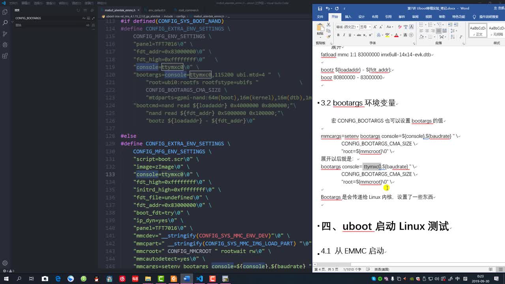
Task: Click 操作说明搜索 tell-me box in Word
Action: click(x=488, y=17)
